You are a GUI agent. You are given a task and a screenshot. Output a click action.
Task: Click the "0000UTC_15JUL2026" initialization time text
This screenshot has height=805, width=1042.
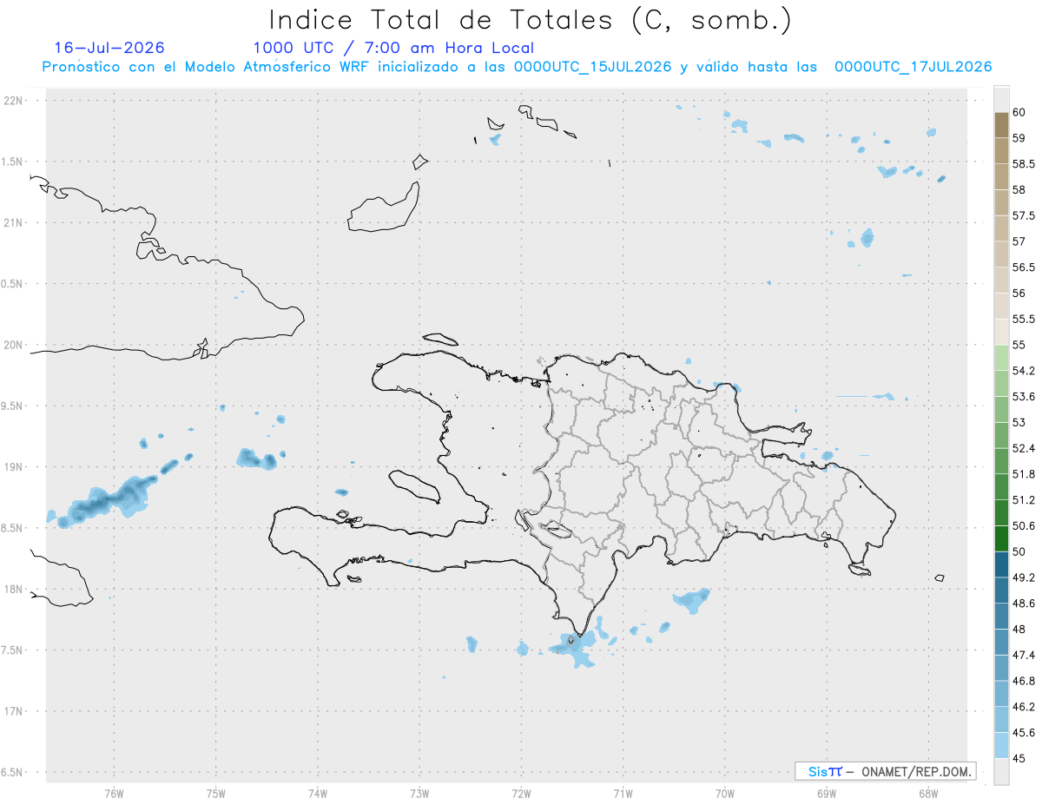pos(593,67)
